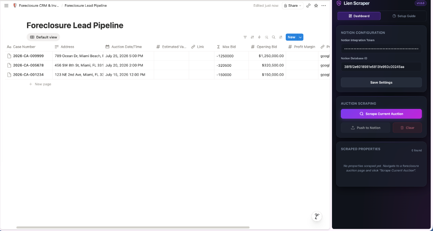Click the July 15, 2026 12:00 PM cell

tap(129, 75)
